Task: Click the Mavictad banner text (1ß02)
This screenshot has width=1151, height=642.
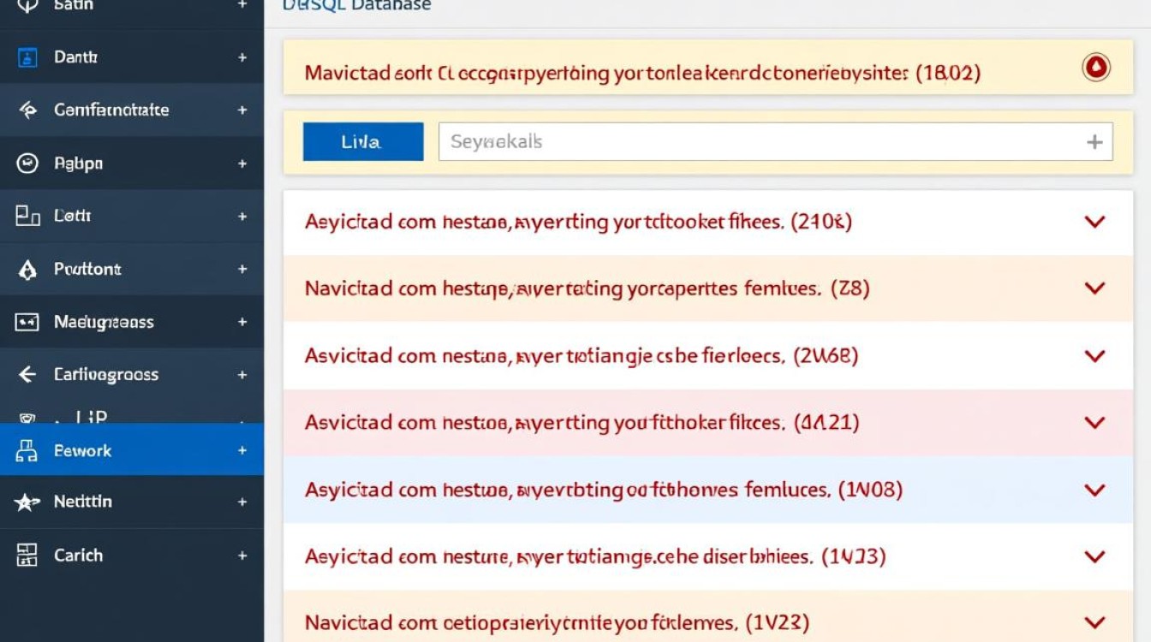Action: pyautogui.click(x=642, y=73)
